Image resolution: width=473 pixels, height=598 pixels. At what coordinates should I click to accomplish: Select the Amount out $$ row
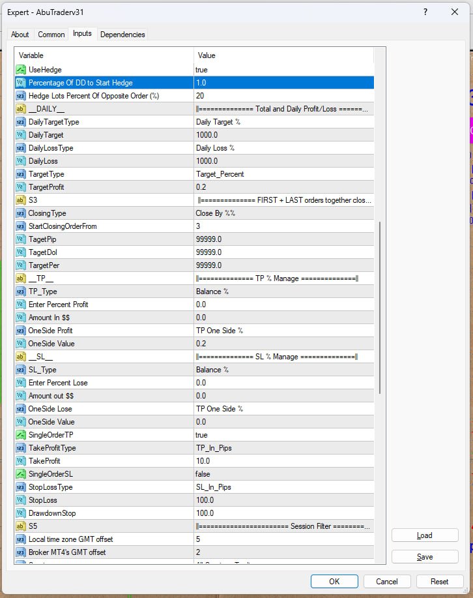coord(194,396)
